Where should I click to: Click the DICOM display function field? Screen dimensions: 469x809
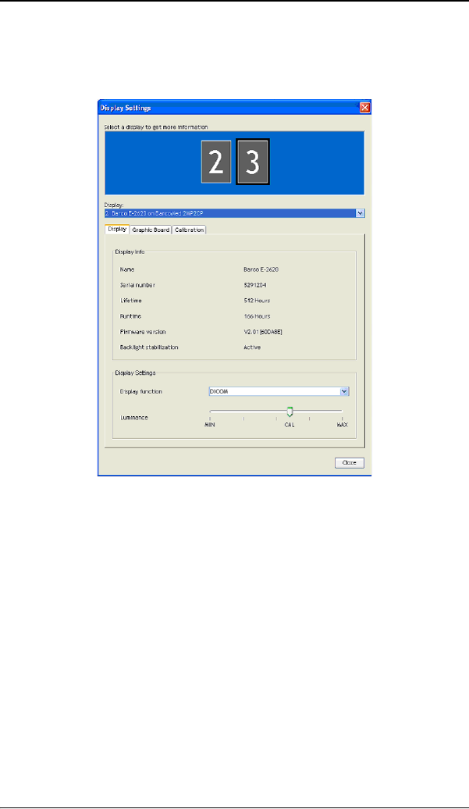click(279, 391)
